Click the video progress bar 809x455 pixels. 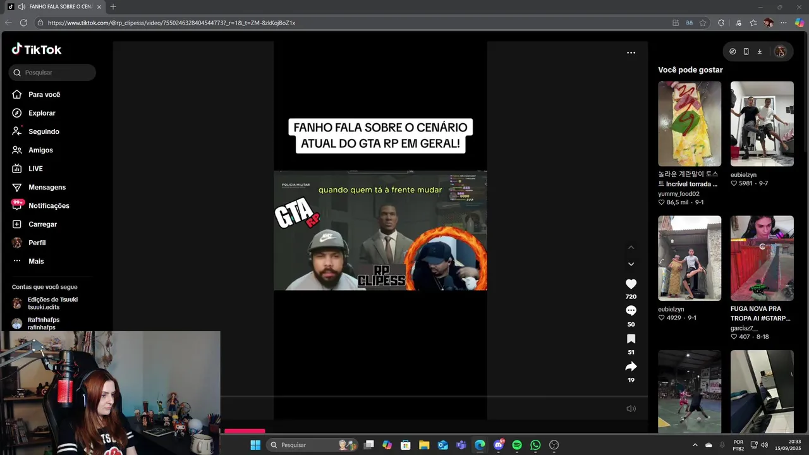coord(434,397)
